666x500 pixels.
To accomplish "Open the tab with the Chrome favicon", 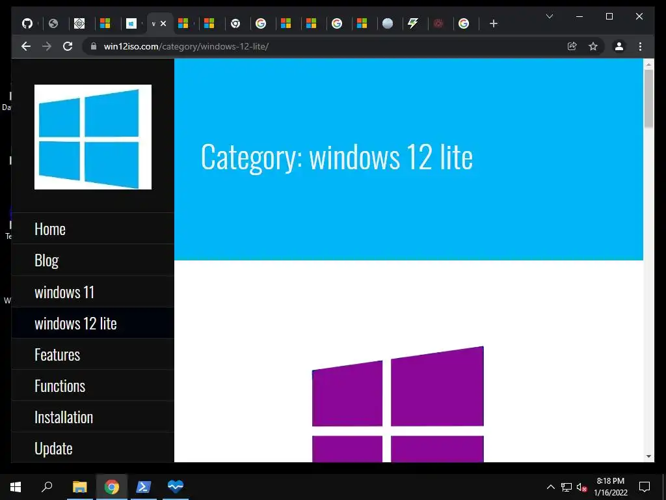I will [235, 23].
